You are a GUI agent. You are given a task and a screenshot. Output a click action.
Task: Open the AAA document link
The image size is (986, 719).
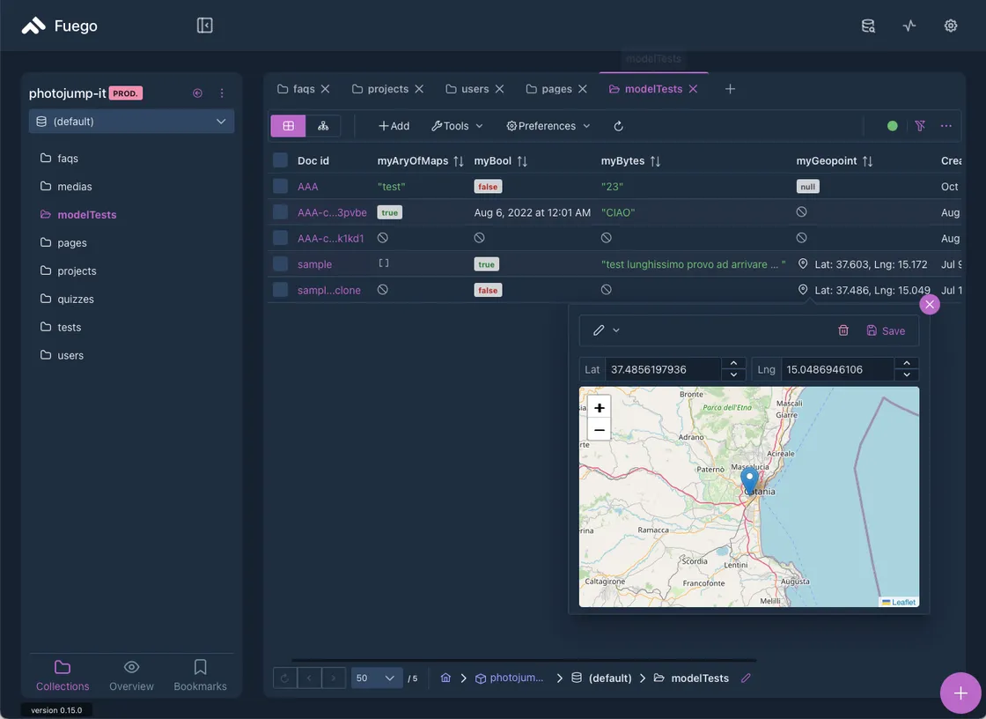(x=307, y=187)
